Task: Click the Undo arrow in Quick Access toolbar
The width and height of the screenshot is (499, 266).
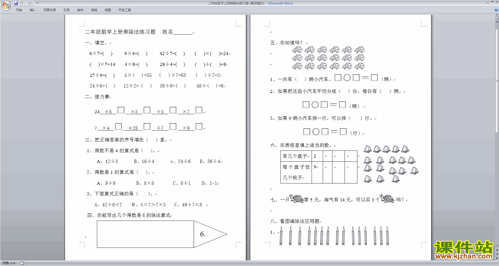Action: [22, 3]
